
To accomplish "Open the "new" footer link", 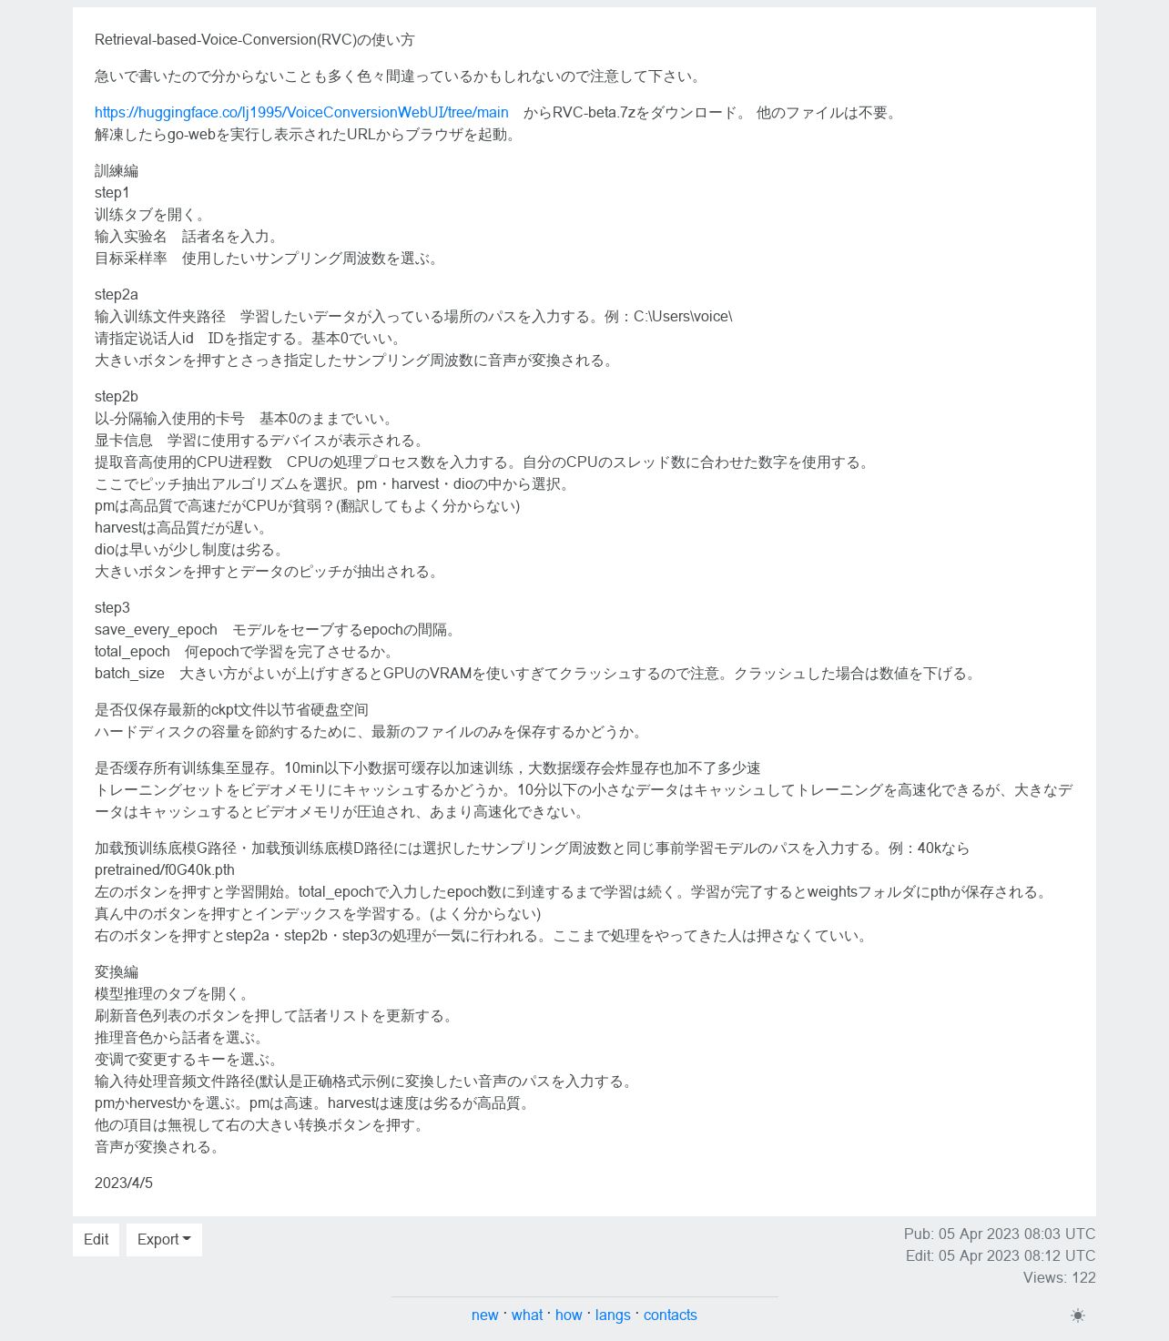I will tap(484, 1316).
